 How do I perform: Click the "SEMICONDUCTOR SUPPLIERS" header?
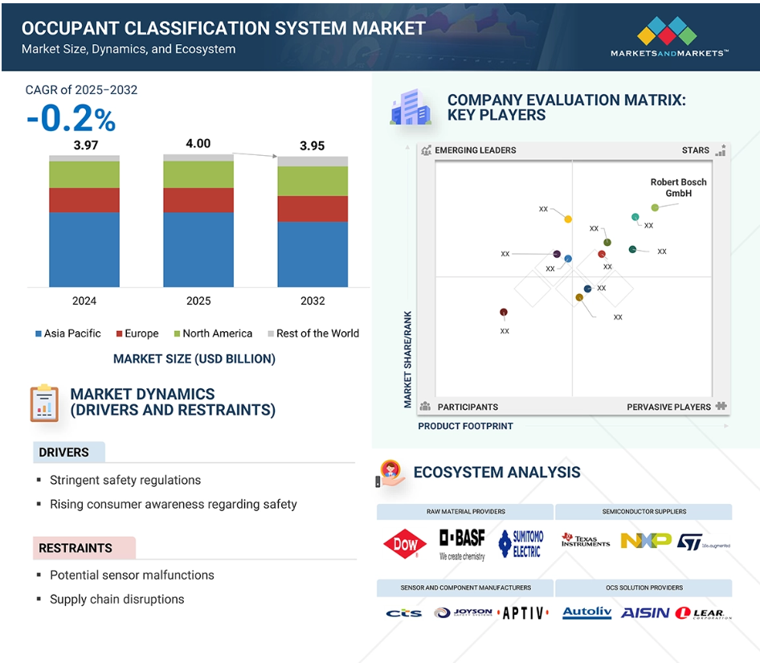644,512
